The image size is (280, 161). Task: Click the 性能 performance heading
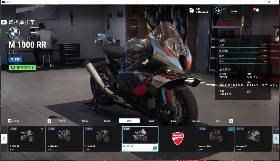(222, 40)
